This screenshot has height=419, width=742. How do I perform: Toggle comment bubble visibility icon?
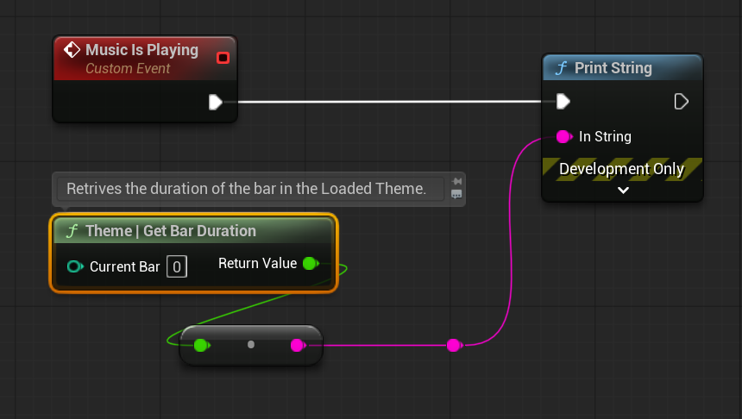[456, 195]
